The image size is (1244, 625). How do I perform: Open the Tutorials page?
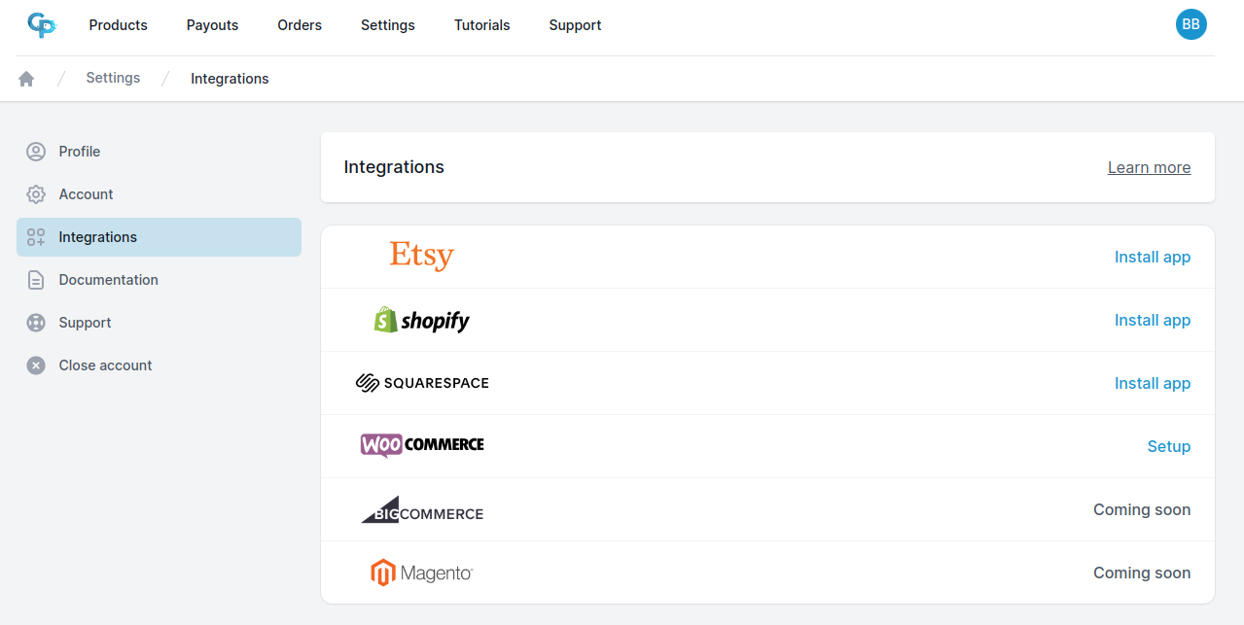pos(481,24)
